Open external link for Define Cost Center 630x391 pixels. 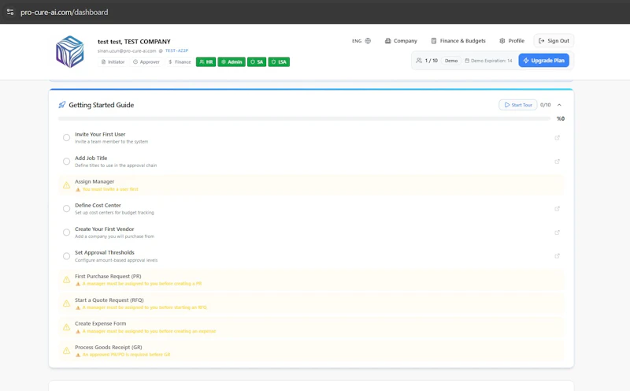(558, 208)
